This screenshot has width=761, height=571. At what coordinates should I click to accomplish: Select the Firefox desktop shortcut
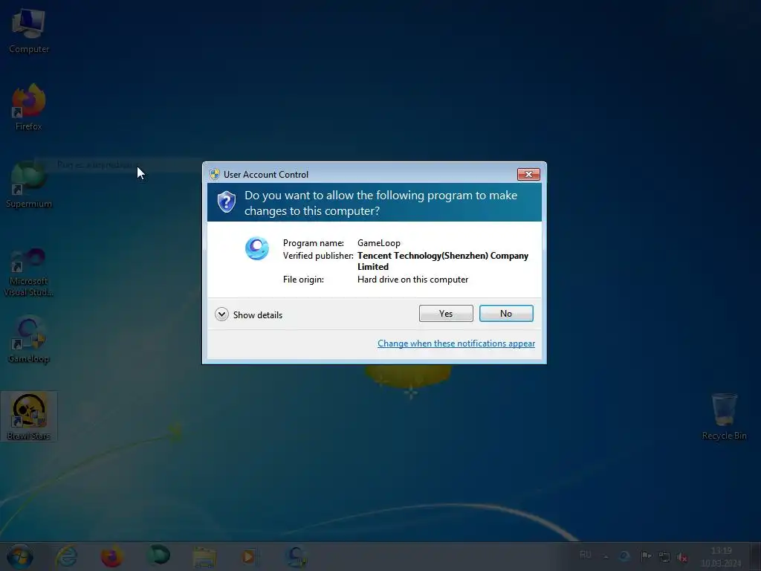click(x=29, y=107)
